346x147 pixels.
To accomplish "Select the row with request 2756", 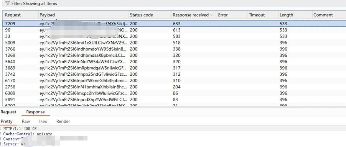I will pyautogui.click(x=174, y=87).
